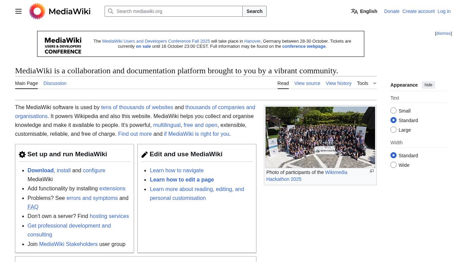Click the gear icon beside Set up heading
The width and height of the screenshot is (467, 262).
click(22, 155)
